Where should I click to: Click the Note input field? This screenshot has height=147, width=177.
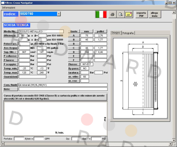click(63, 89)
